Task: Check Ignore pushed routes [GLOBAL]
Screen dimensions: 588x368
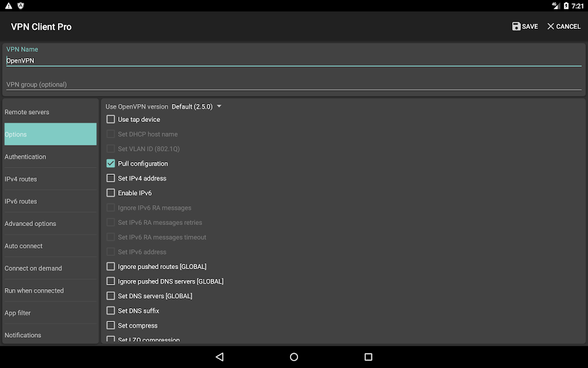Action: [x=111, y=267]
